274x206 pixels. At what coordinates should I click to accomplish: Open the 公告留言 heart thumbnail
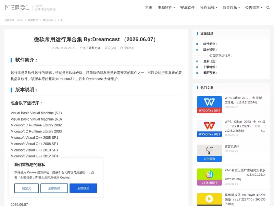pos(209,153)
